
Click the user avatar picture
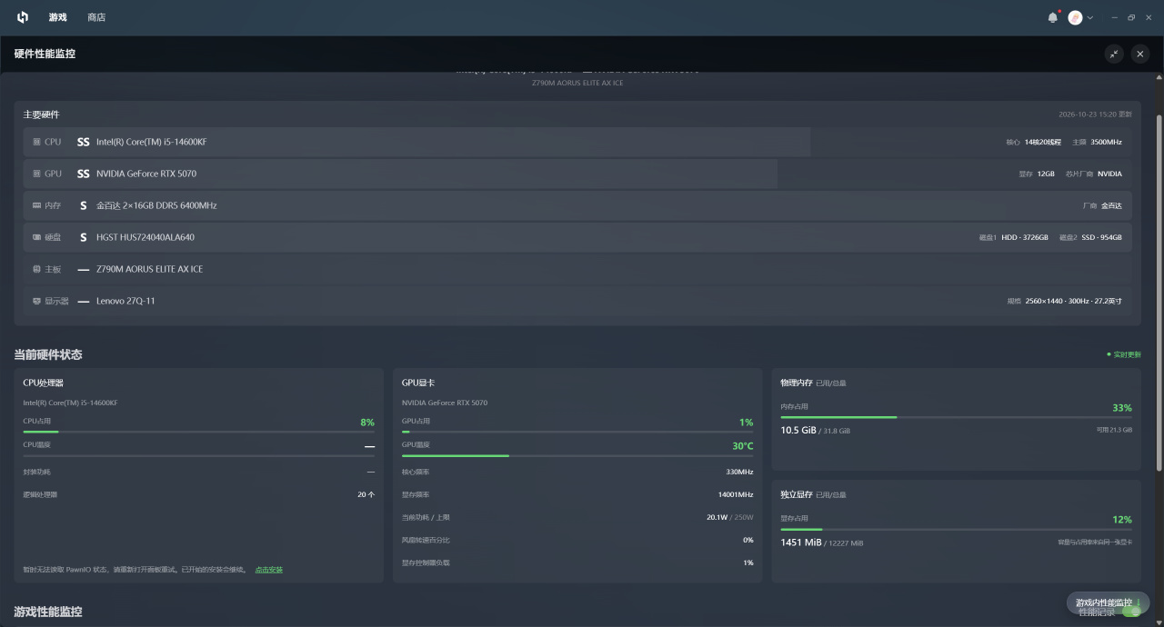click(x=1076, y=17)
